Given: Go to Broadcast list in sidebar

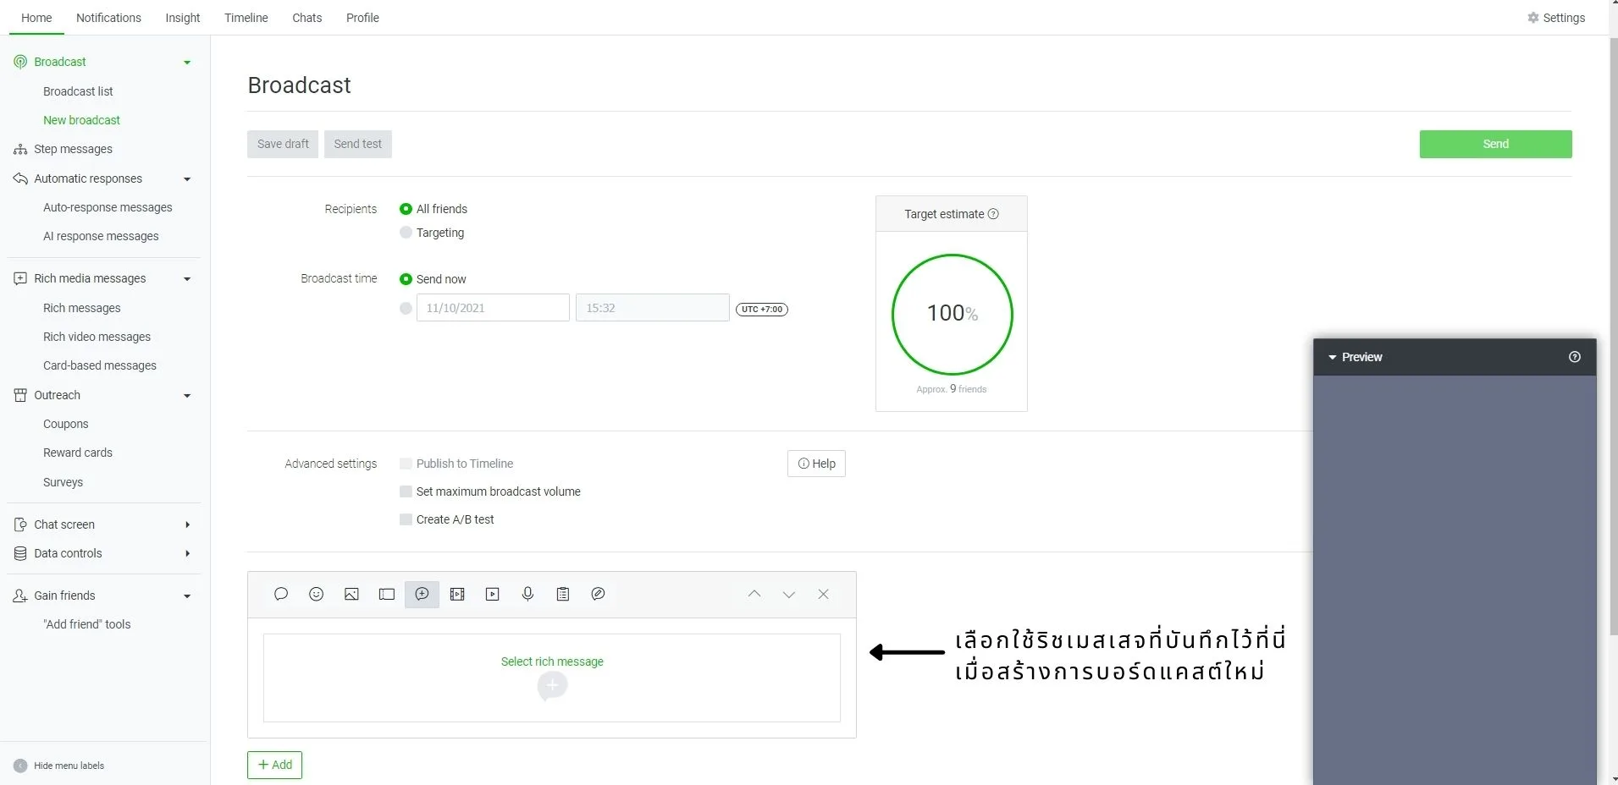Looking at the screenshot, I should click(78, 91).
